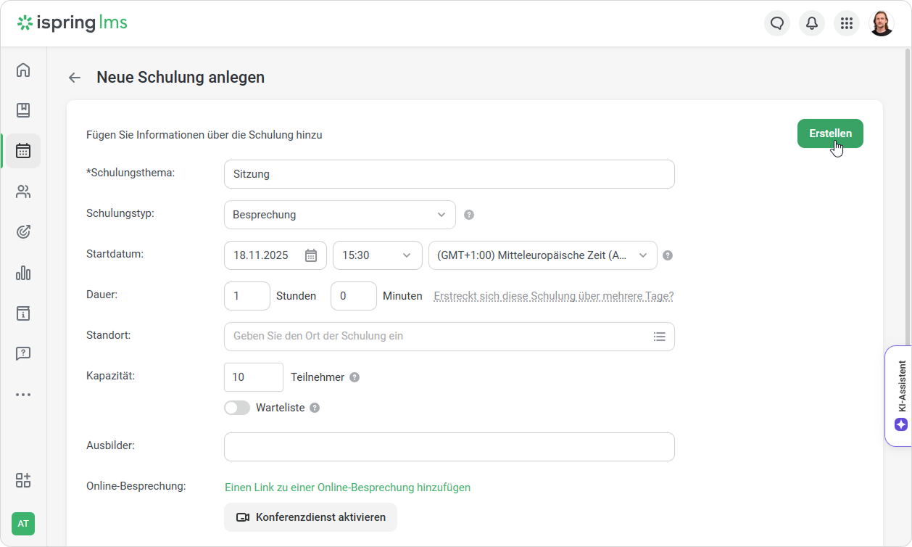Open the location list icon in Standort
Image resolution: width=912 pixels, height=547 pixels.
click(659, 337)
